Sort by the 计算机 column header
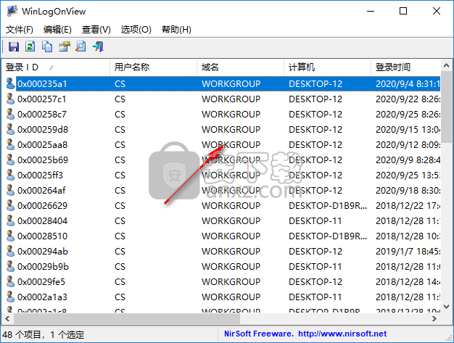Screen dimensions: 454x343 pyautogui.click(x=328, y=67)
